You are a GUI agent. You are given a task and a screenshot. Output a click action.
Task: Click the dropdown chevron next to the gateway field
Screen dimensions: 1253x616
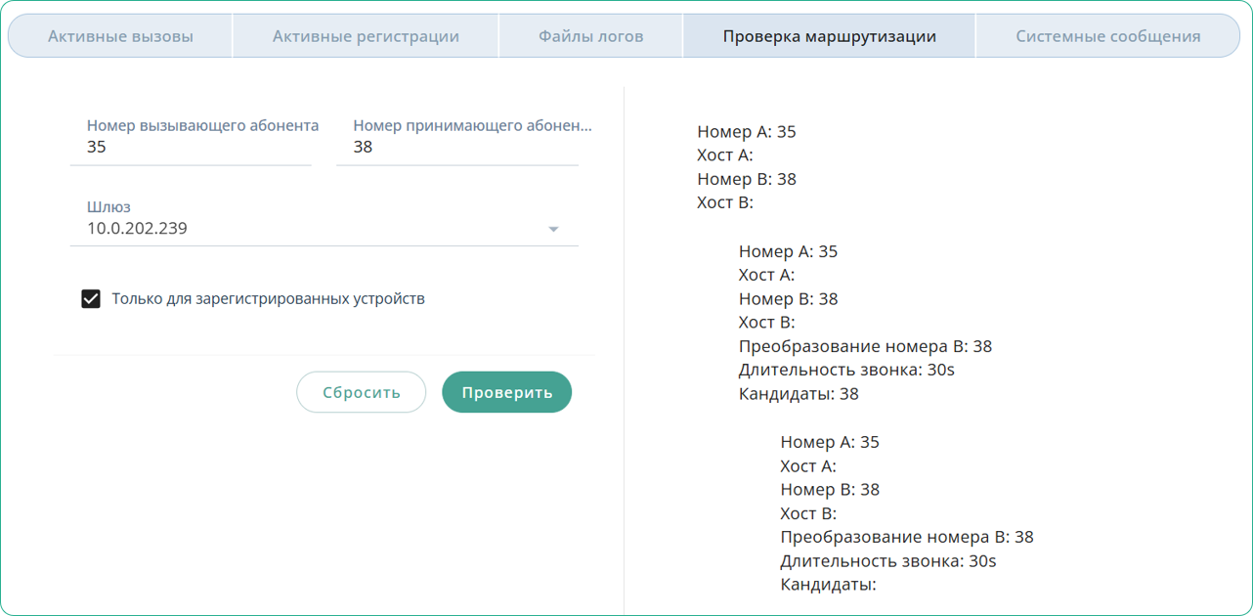click(553, 229)
